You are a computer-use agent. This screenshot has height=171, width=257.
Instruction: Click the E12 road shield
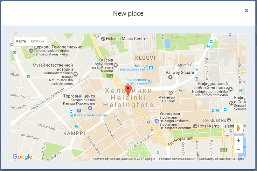(x=110, y=76)
